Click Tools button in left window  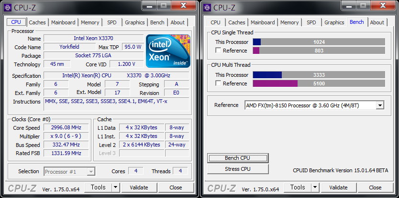click(x=98, y=188)
